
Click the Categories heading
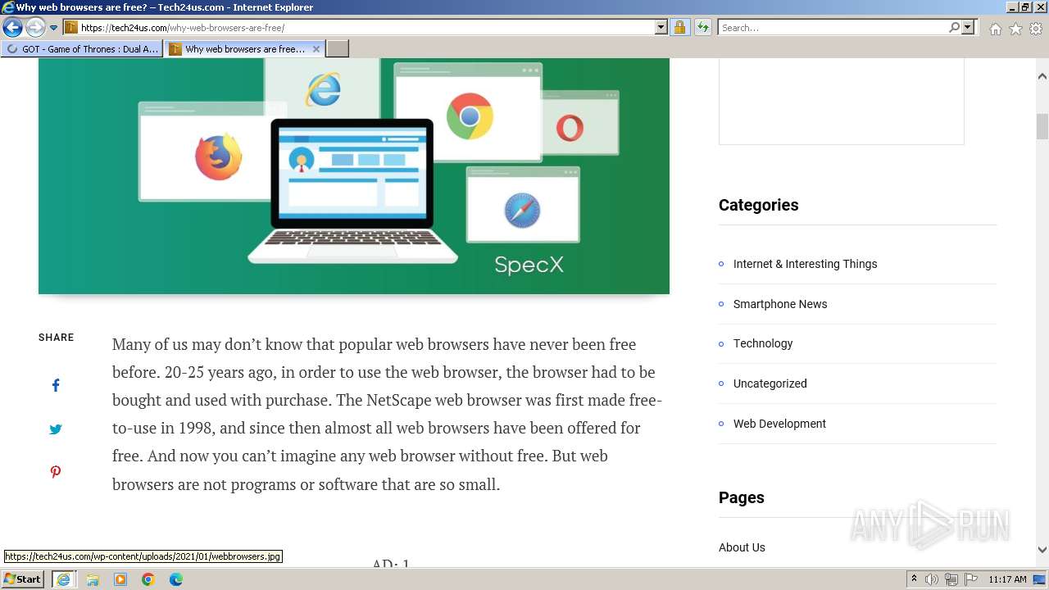[x=758, y=205]
